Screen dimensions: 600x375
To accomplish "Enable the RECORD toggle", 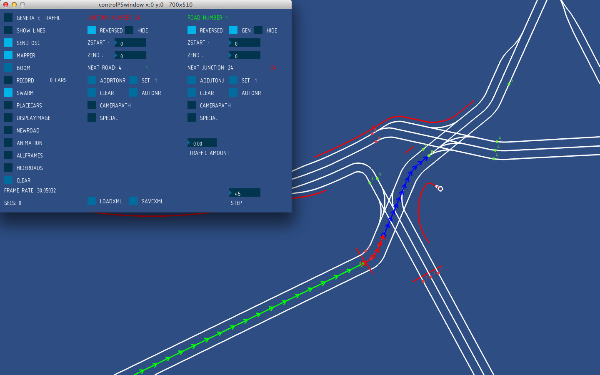I will (8, 80).
